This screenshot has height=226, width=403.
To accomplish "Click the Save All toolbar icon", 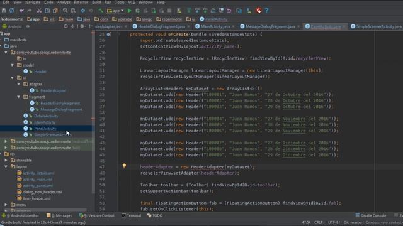I will tap(4, 11).
